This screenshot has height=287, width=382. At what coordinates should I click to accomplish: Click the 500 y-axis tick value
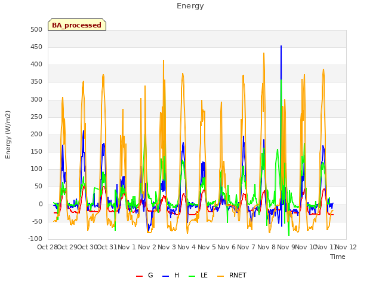coord(36,29)
